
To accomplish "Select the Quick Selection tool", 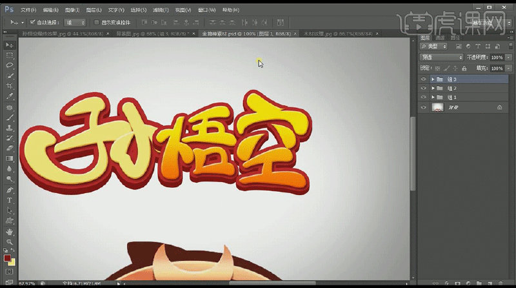I will pyautogui.click(x=9, y=76).
